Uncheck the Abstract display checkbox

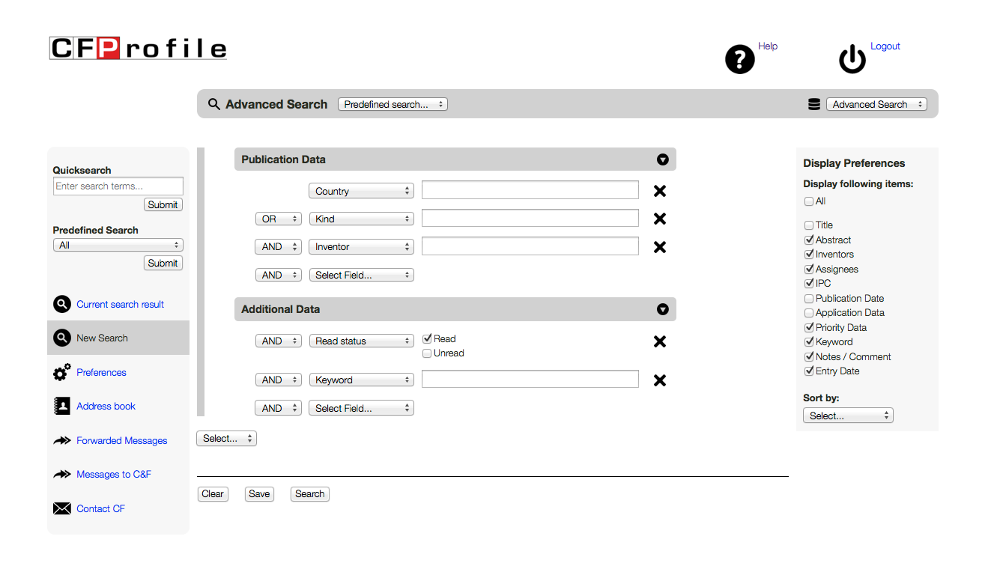[x=809, y=240]
